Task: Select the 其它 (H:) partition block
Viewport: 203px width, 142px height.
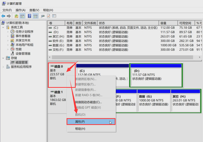Action: (186, 101)
